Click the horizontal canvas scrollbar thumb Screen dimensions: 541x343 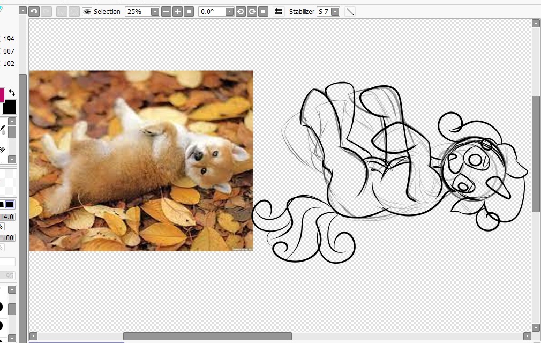click(207, 336)
